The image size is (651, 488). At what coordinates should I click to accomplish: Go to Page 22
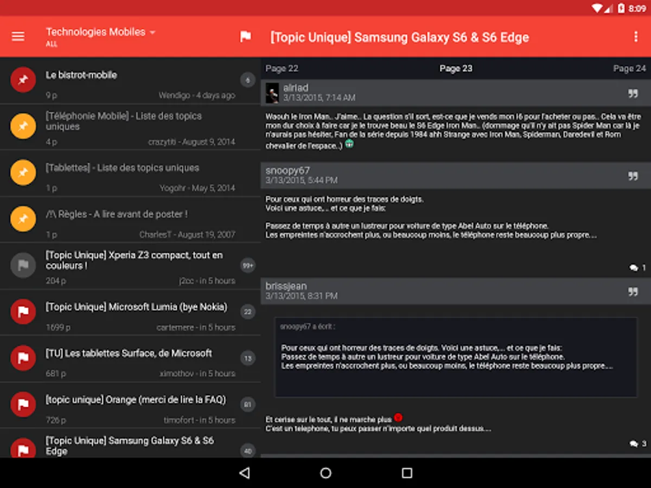point(282,68)
